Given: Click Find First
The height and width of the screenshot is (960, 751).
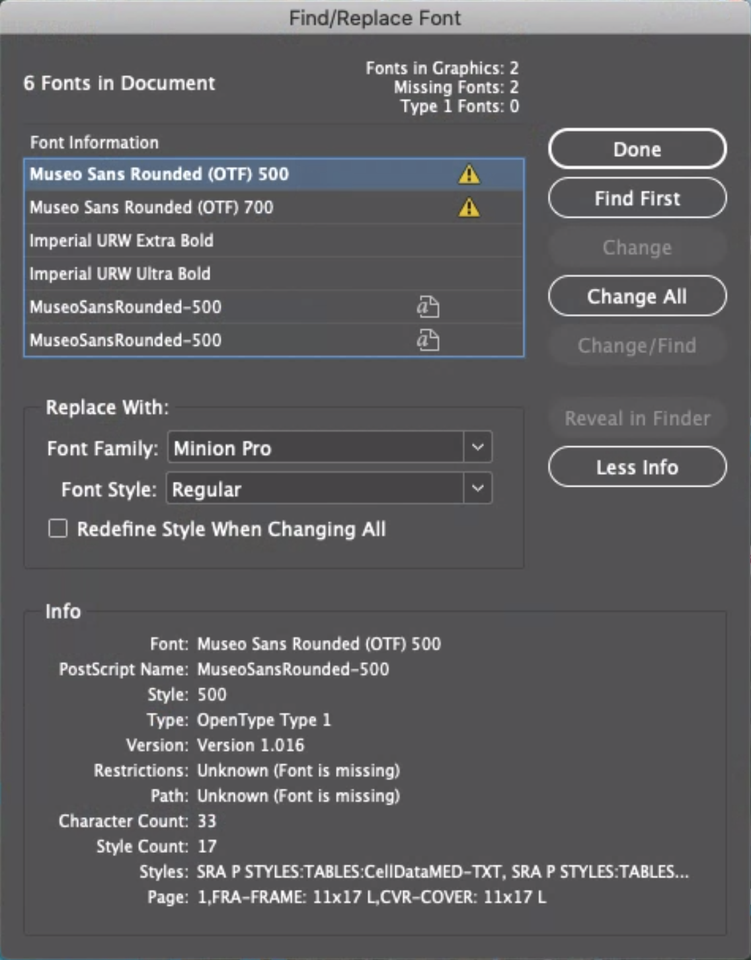Looking at the screenshot, I should coord(637,198).
